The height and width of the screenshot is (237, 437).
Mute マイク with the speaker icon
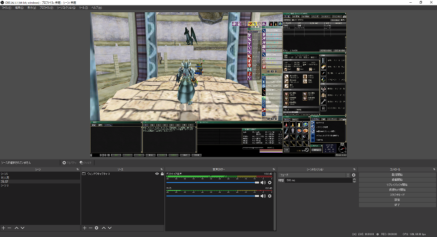[x=263, y=196]
